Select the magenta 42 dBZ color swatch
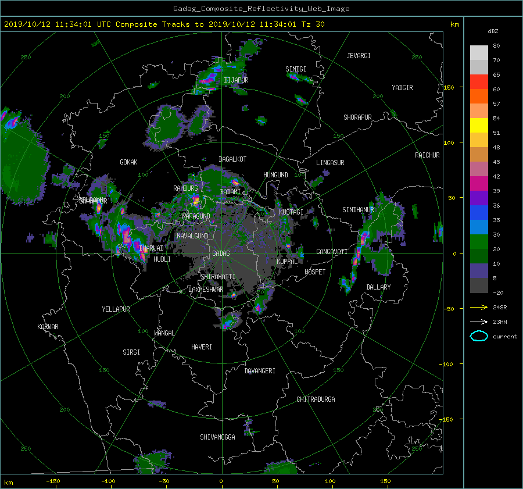Viewport: 523px width, 489px height. (x=479, y=183)
